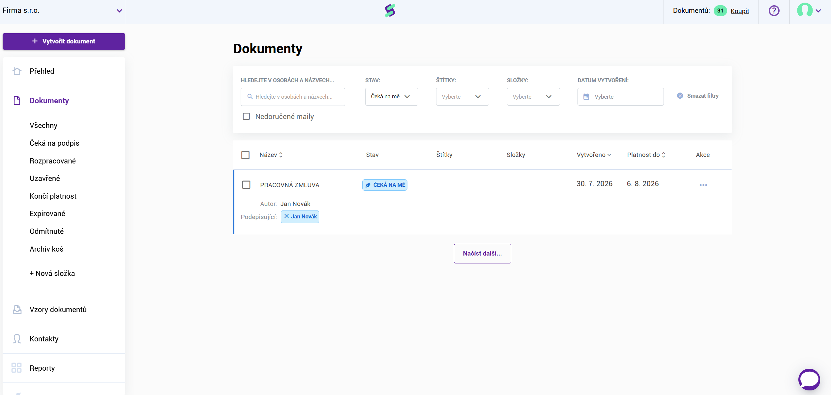Click the created date 30. 7. 2026
Screen dimensions: 831x395
point(594,184)
